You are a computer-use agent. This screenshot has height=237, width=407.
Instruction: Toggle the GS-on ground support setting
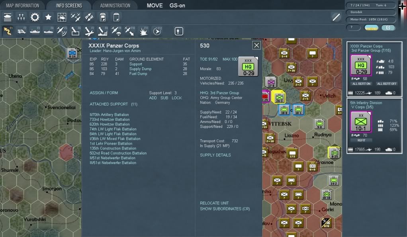pos(177,6)
